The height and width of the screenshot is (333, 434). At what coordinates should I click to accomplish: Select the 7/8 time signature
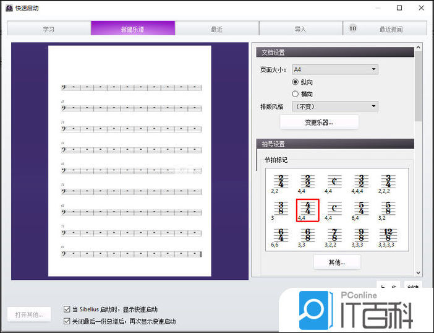click(334, 235)
